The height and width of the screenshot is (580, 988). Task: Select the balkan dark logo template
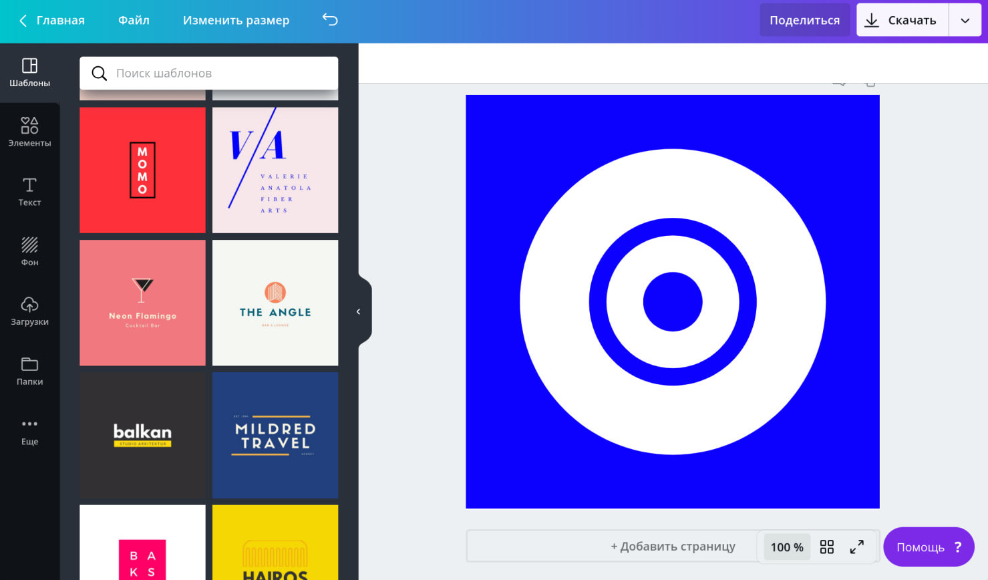point(142,435)
